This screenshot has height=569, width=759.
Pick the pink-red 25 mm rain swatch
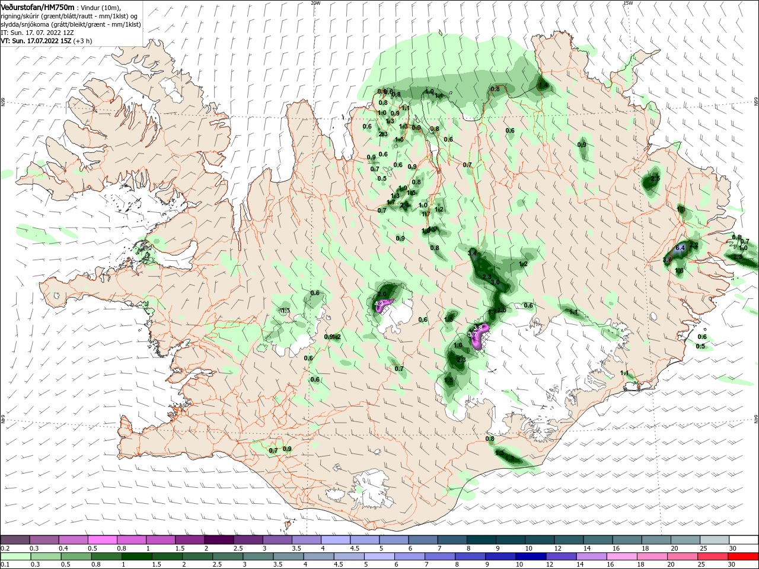tap(715, 557)
